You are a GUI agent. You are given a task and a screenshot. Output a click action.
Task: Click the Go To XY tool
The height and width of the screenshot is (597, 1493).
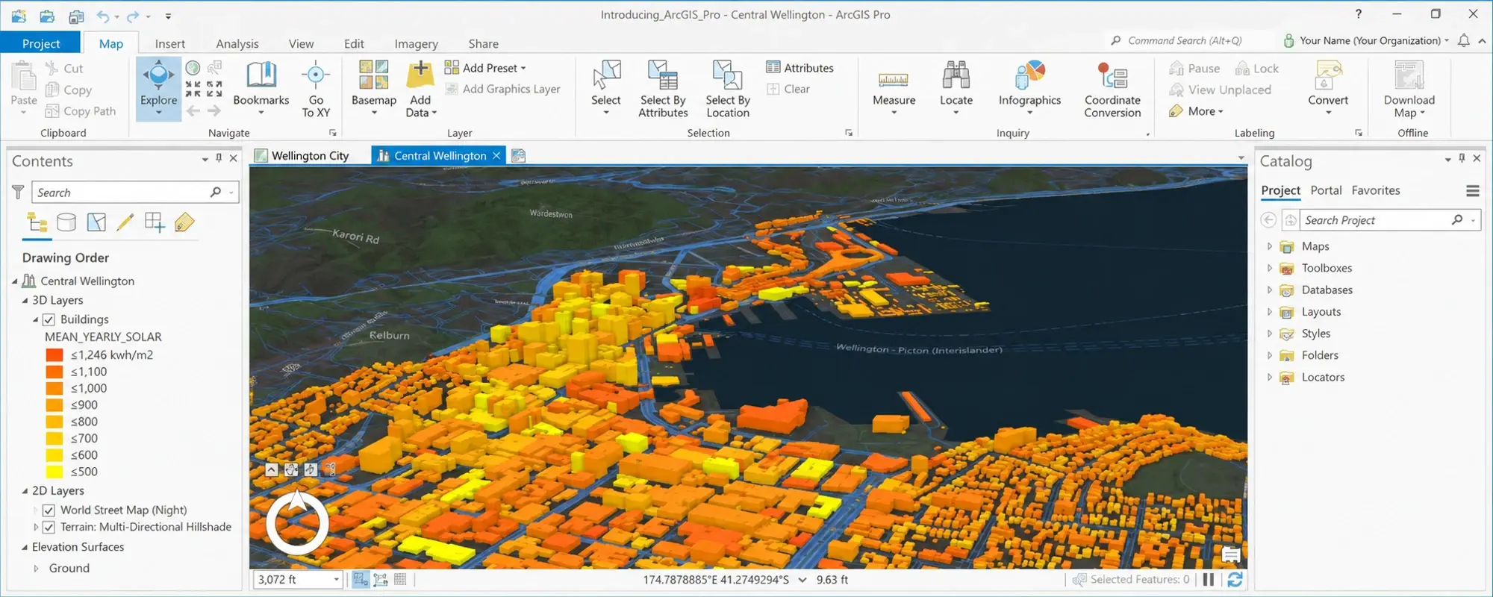tap(316, 88)
